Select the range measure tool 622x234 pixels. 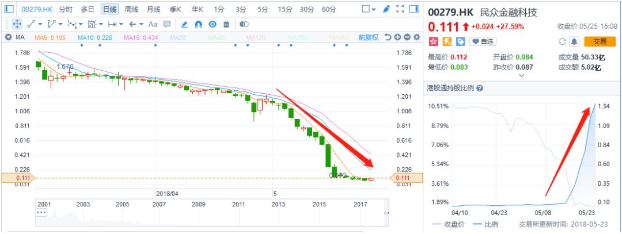112,24
